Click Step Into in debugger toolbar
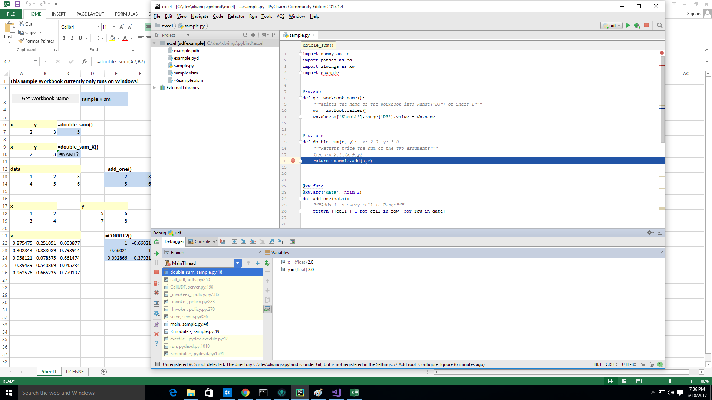This screenshot has height=400, width=712. (244, 241)
